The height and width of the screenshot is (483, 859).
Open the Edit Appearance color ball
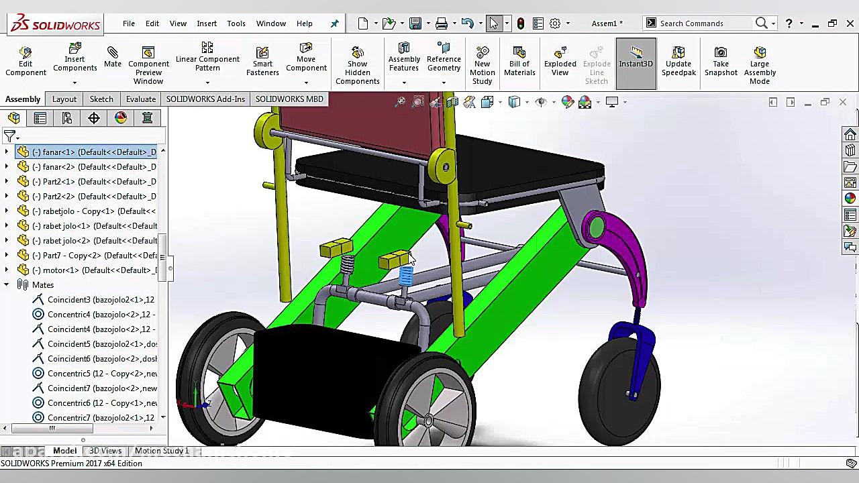pyautogui.click(x=568, y=102)
